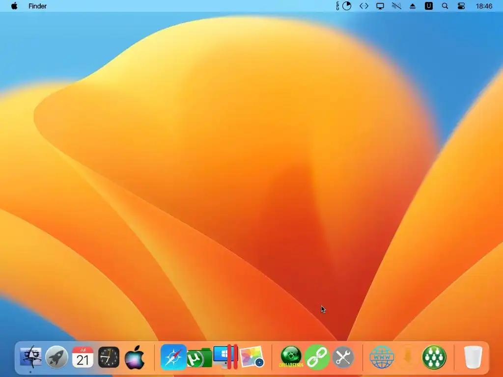Open Control Center toggles icon
503x377 pixels.
(x=461, y=6)
